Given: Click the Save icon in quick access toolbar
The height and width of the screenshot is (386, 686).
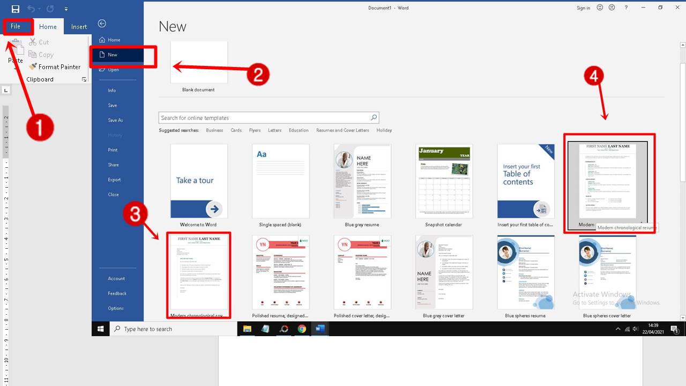Looking at the screenshot, I should coord(15,9).
